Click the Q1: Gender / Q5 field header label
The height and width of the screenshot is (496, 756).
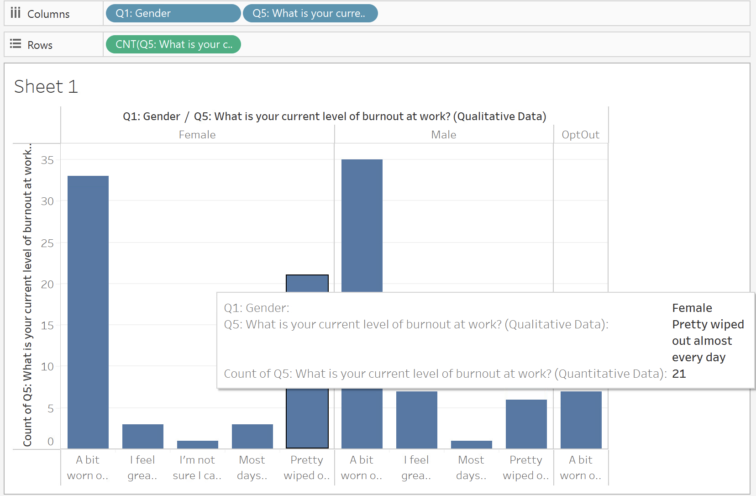pos(335,116)
